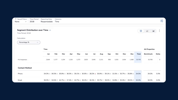This screenshot has width=178, height=100.
Task: Select the Email row label
Action: pos(20,80)
